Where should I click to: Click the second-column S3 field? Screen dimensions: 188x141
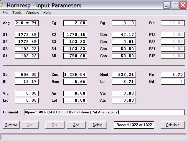(75, 42)
